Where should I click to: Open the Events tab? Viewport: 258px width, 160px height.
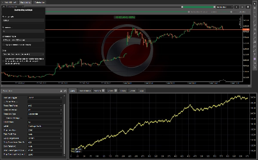[132, 91]
